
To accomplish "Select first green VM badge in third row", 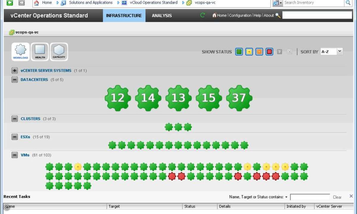I will (49, 186).
